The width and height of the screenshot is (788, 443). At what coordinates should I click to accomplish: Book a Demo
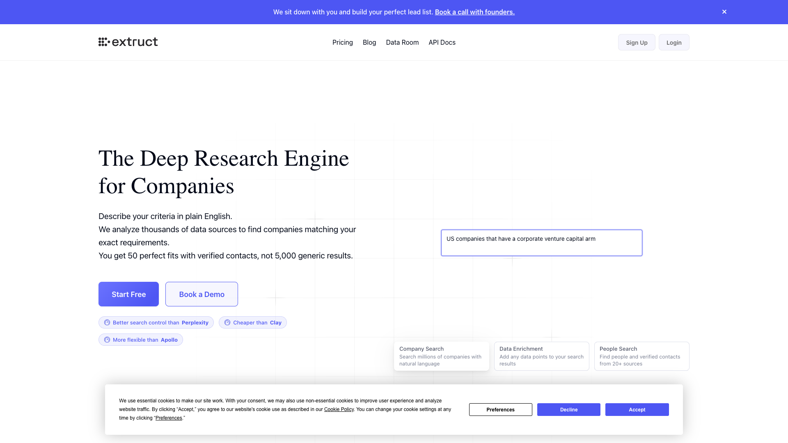[x=202, y=294]
